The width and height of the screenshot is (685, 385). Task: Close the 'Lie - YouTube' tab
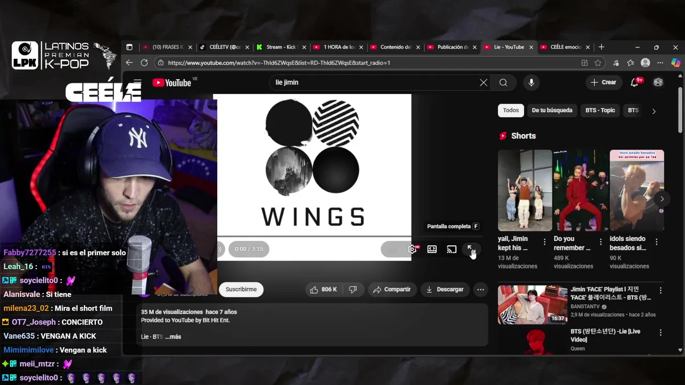(531, 47)
